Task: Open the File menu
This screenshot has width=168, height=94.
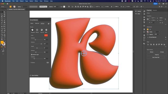Action: (13, 1)
